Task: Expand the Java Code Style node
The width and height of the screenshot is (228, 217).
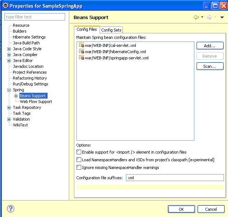Action: [x=9, y=49]
